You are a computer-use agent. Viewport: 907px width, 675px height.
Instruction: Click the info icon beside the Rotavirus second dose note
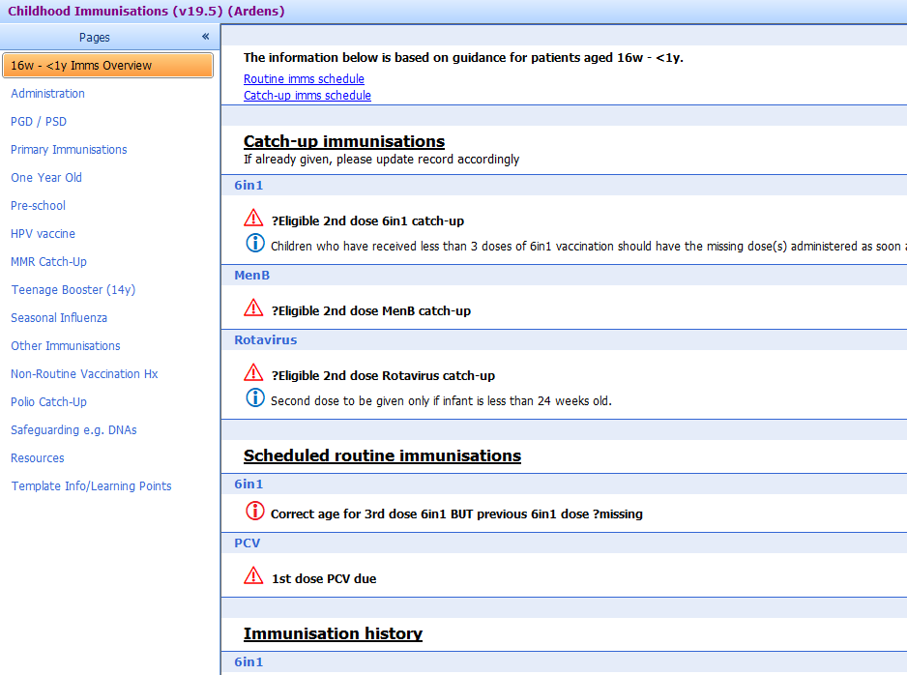[255, 398]
